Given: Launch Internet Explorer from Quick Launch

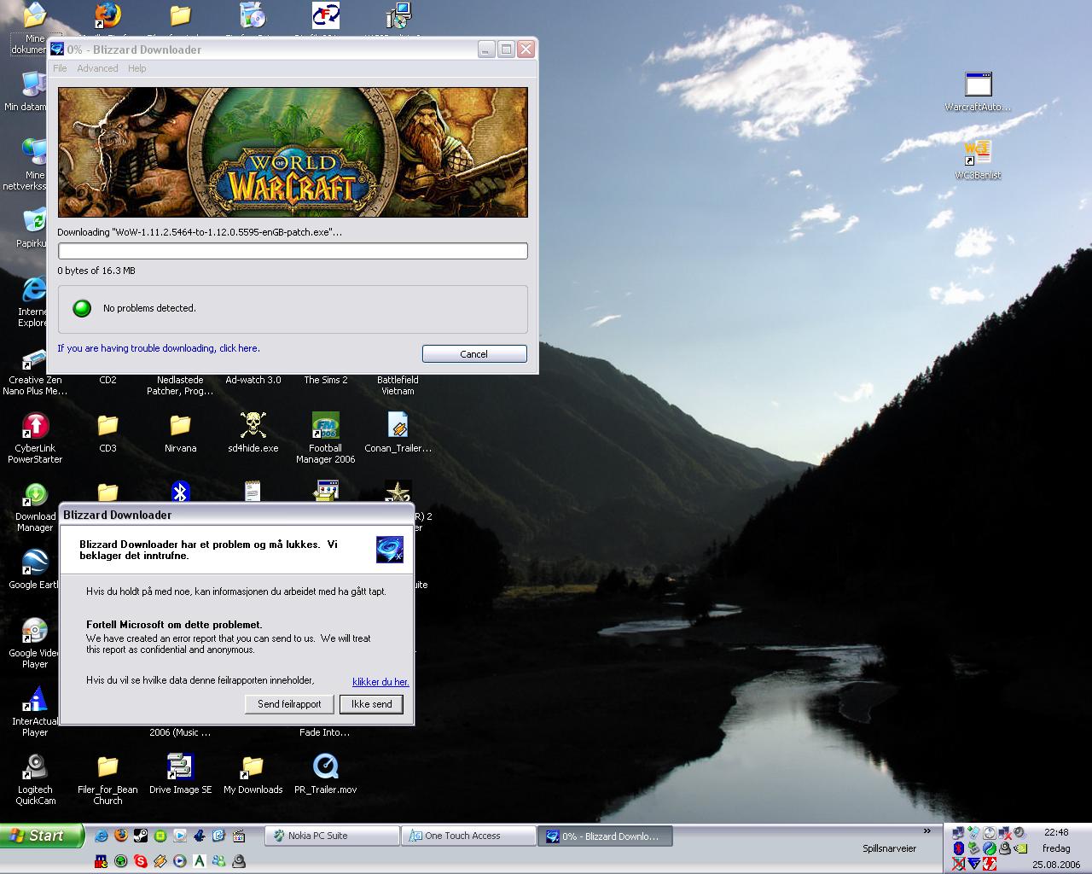Looking at the screenshot, I should coord(102,836).
